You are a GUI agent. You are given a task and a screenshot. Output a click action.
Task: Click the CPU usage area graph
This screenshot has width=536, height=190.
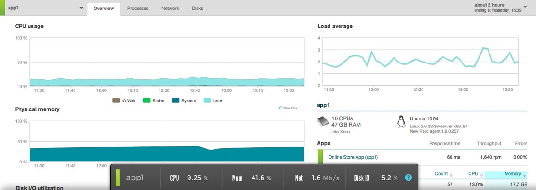[167, 62]
